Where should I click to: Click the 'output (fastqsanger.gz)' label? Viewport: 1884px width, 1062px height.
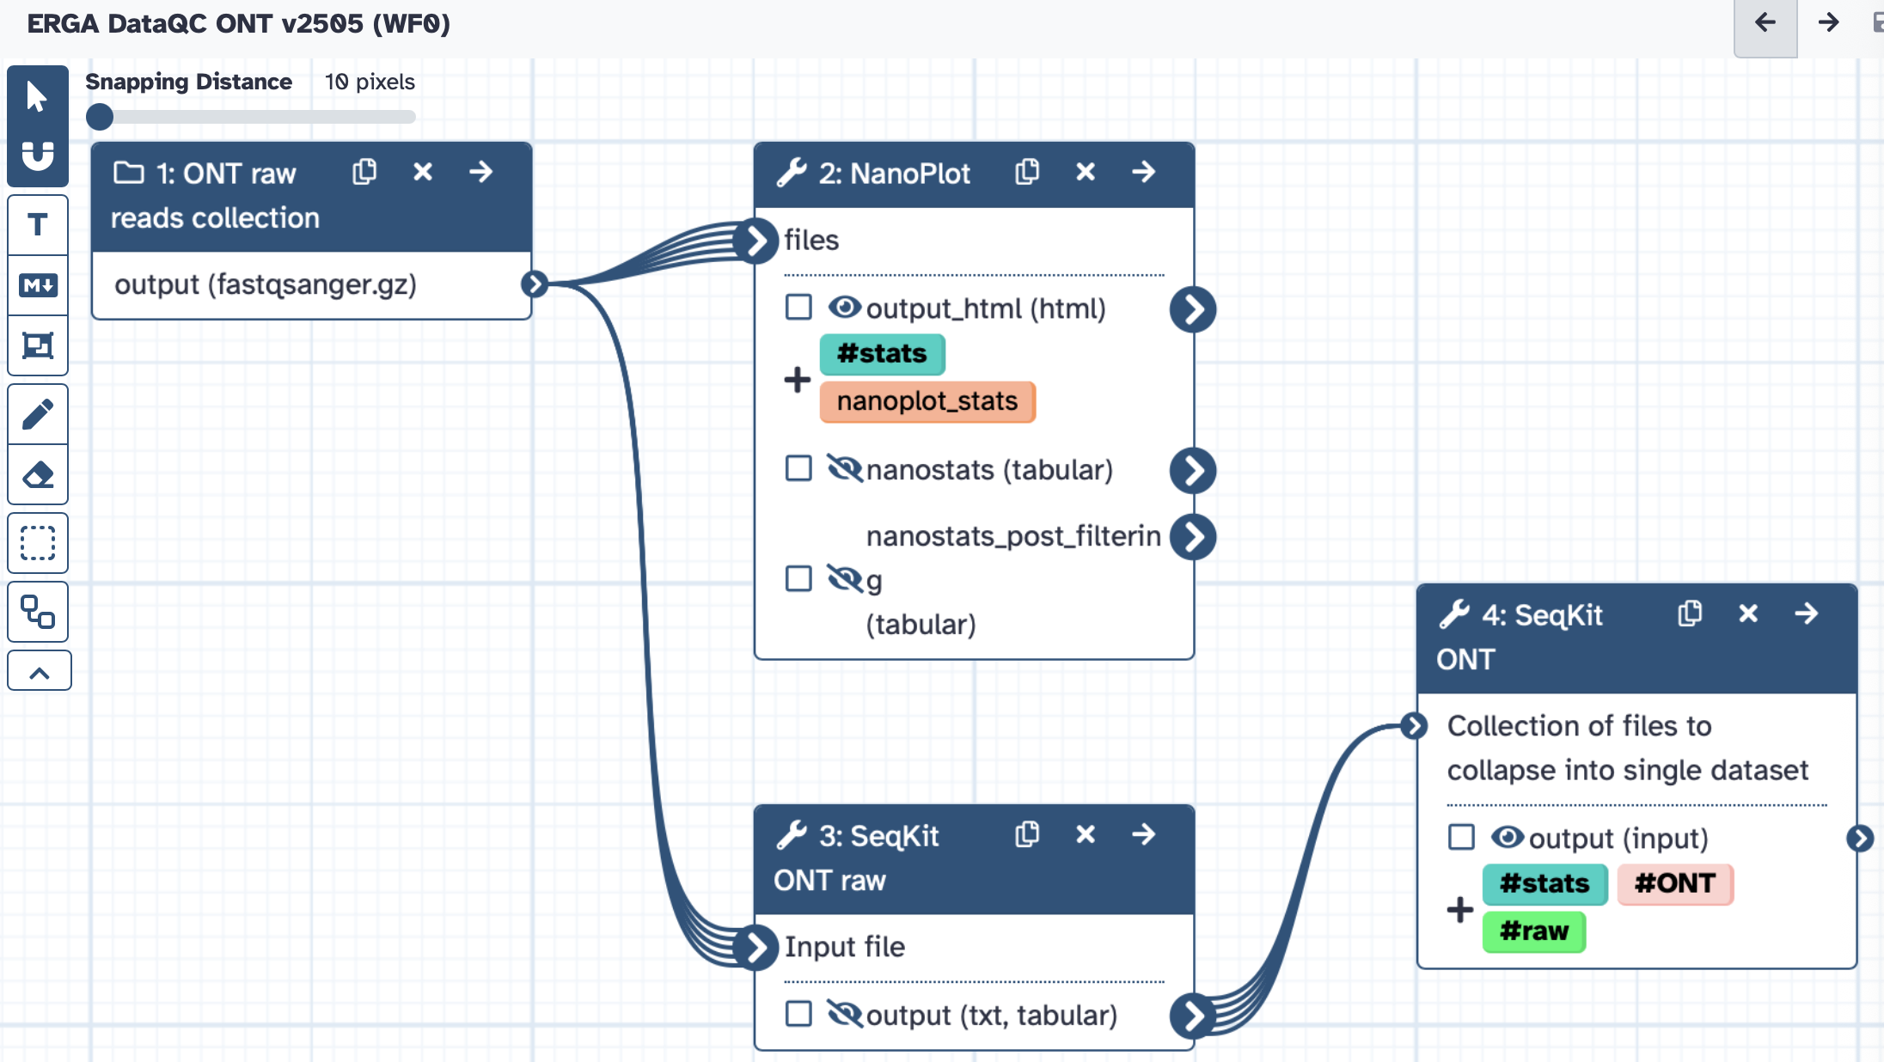pyautogui.click(x=266, y=284)
